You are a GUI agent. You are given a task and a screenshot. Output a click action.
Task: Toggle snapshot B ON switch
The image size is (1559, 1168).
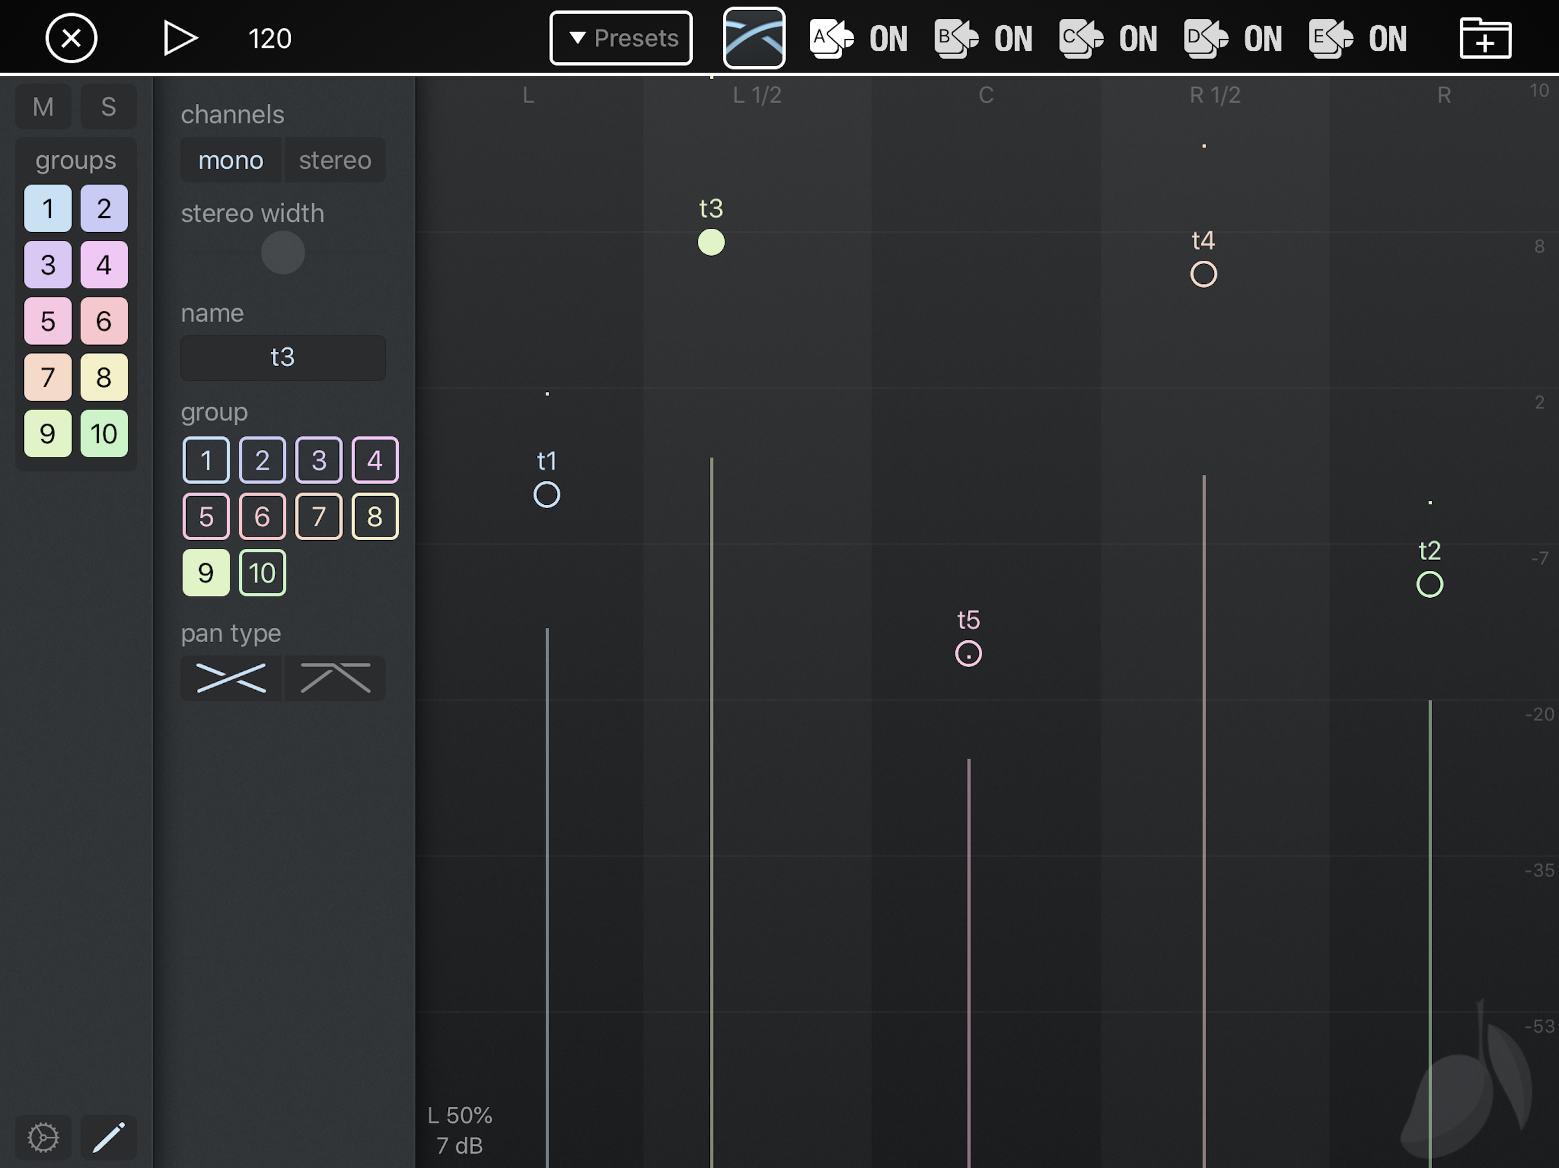tap(1013, 38)
